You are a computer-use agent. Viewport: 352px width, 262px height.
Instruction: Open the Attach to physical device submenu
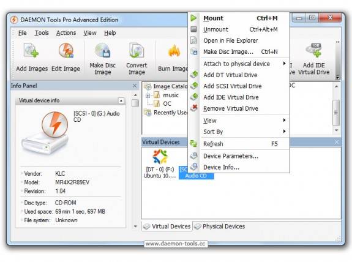[x=244, y=64]
